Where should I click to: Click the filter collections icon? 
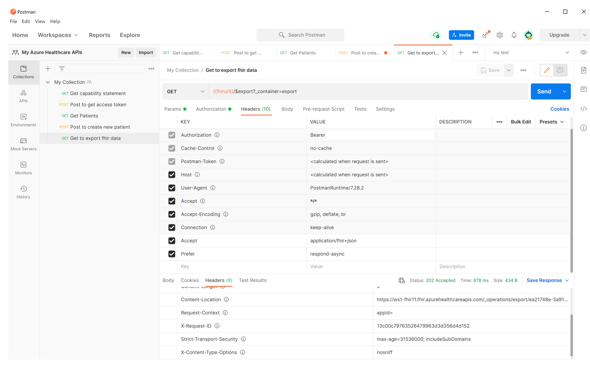pos(62,68)
